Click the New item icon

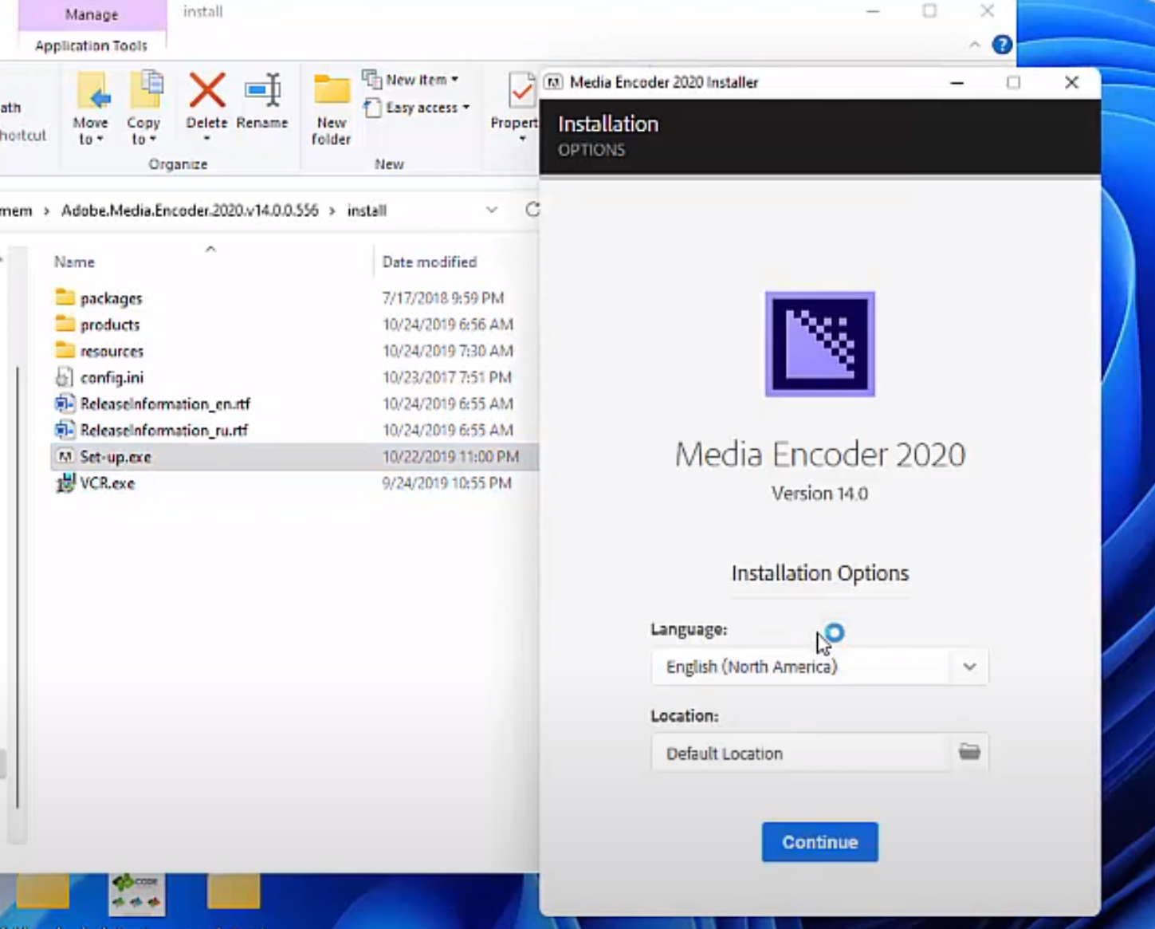coord(371,79)
